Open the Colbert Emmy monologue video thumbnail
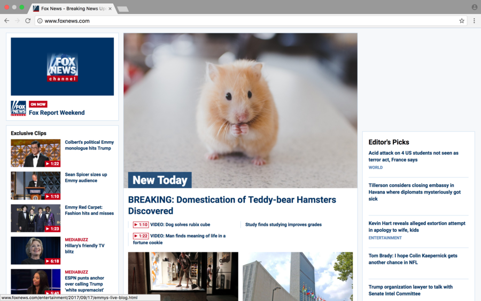The height and width of the screenshot is (301, 481). (36, 153)
